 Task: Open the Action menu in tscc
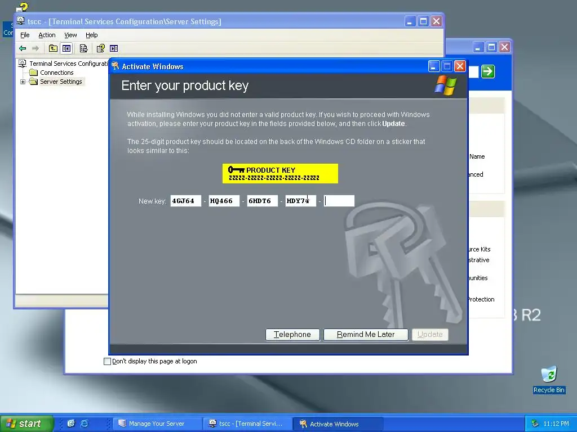pos(47,35)
